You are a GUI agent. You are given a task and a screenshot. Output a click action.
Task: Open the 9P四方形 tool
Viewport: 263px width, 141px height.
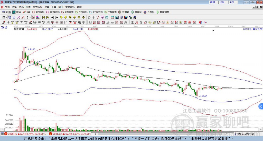[x=53, y=12]
